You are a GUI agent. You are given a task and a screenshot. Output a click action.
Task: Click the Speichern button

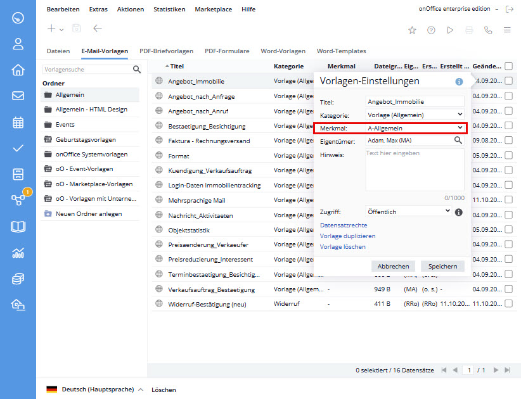[442, 267]
